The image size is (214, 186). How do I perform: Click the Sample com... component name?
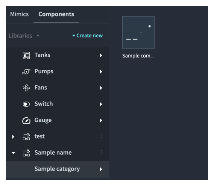point(138,56)
